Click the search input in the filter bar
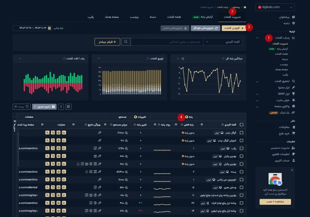The height and width of the screenshot is (217, 310). [x=167, y=42]
